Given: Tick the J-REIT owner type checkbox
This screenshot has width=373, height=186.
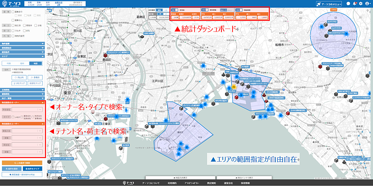Looking at the screenshot, I should coord(13,117).
